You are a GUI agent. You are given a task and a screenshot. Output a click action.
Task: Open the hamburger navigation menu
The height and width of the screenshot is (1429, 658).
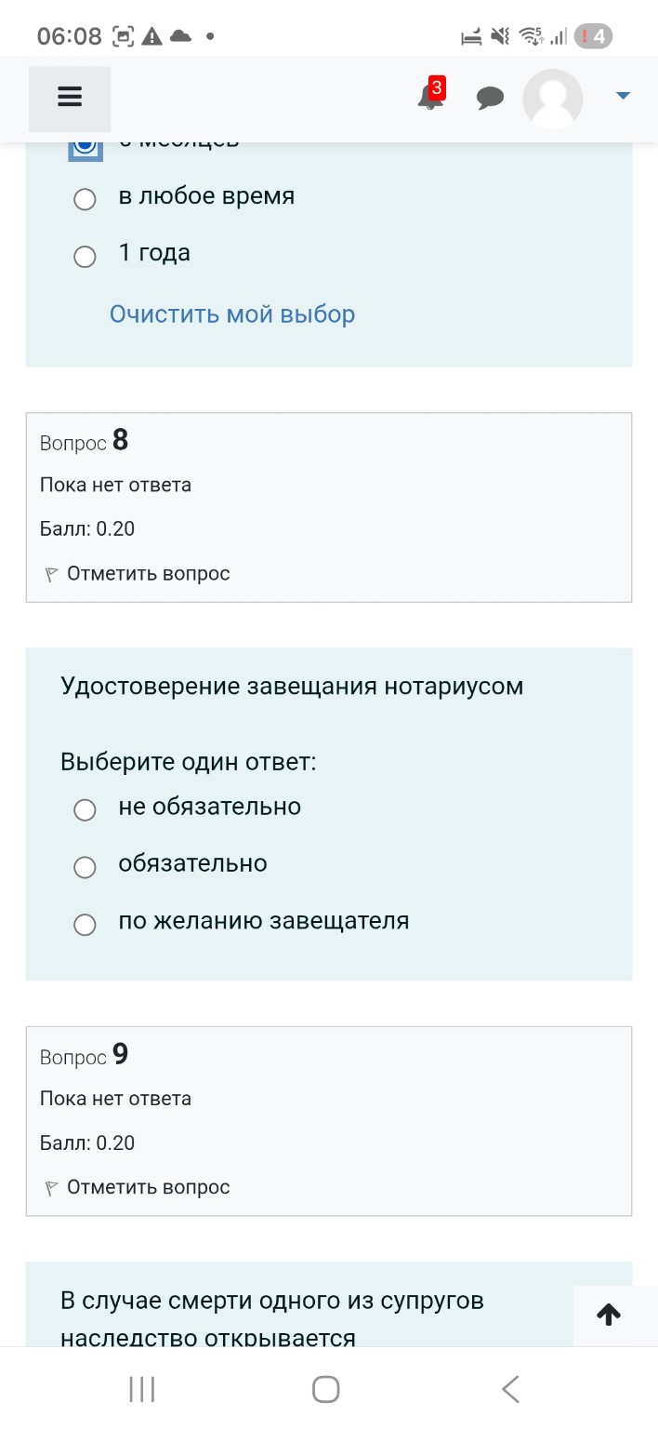pos(70,97)
